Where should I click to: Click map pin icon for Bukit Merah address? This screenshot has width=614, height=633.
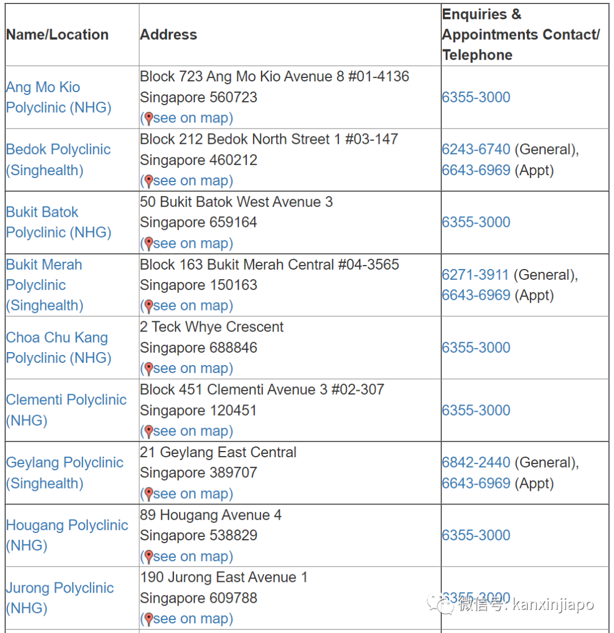click(x=148, y=306)
